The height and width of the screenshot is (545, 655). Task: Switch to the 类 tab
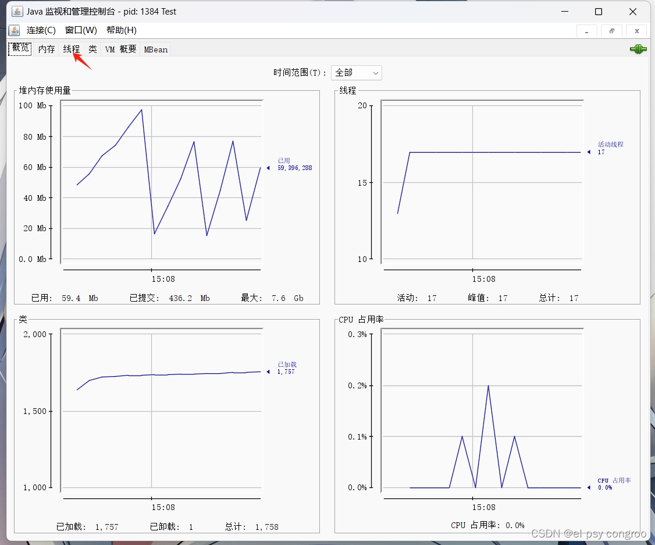point(92,49)
